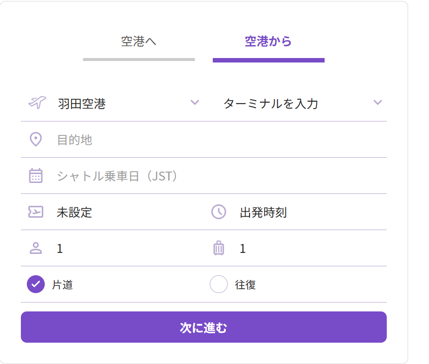Viewport: 429px width, 364px height.
Task: Click the calendar icon for shuttle date
Action: pyautogui.click(x=36, y=176)
